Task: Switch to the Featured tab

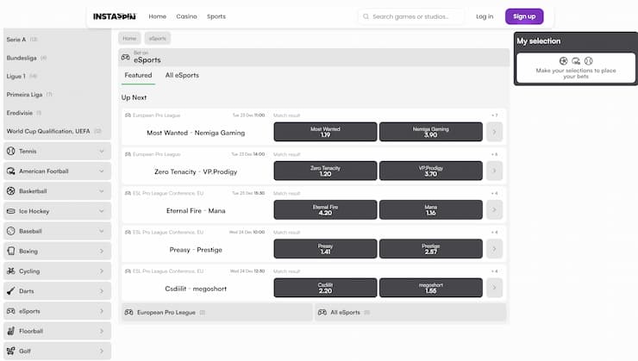Action: pyautogui.click(x=138, y=76)
